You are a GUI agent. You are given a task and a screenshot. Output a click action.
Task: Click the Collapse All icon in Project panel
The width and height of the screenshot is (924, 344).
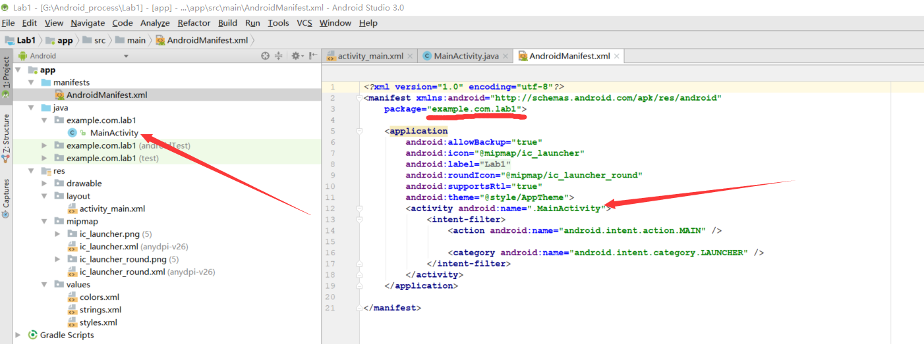pos(278,57)
